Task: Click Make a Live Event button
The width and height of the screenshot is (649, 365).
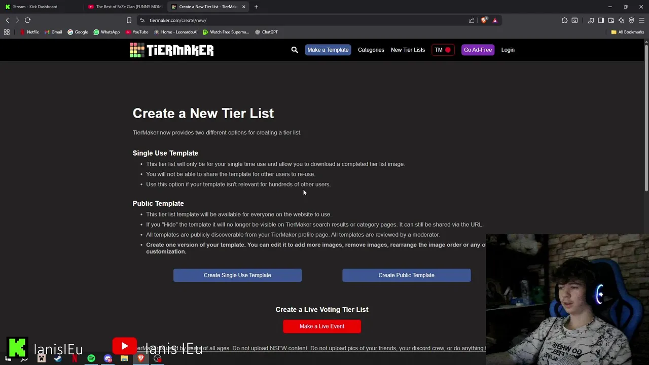Action: coord(322,326)
